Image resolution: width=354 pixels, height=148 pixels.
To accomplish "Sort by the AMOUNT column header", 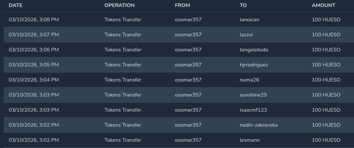I will [x=323, y=5].
